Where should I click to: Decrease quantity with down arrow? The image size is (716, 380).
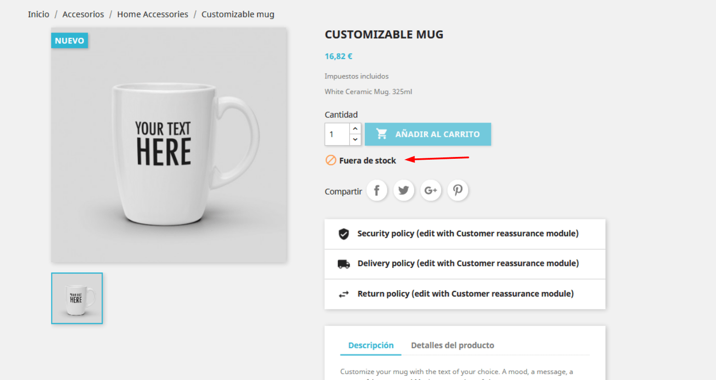tap(355, 140)
